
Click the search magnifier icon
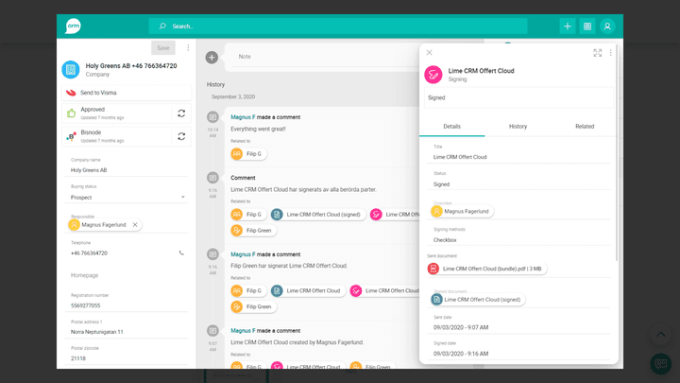point(162,26)
